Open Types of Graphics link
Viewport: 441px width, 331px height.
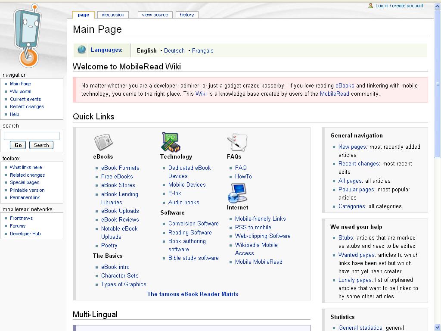[124, 284]
